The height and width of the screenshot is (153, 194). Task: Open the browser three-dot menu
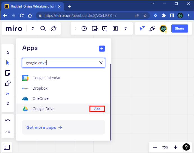click(x=189, y=15)
